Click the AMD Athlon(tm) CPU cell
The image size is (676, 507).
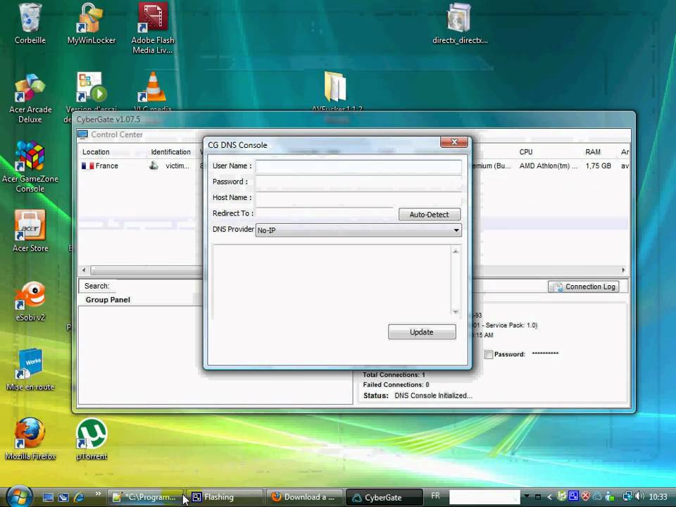click(549, 165)
